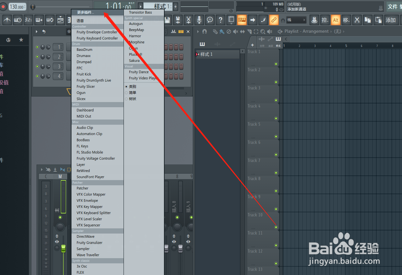Click the 130.000 tempo field
This screenshot has height=275, width=402.
click(18, 7)
